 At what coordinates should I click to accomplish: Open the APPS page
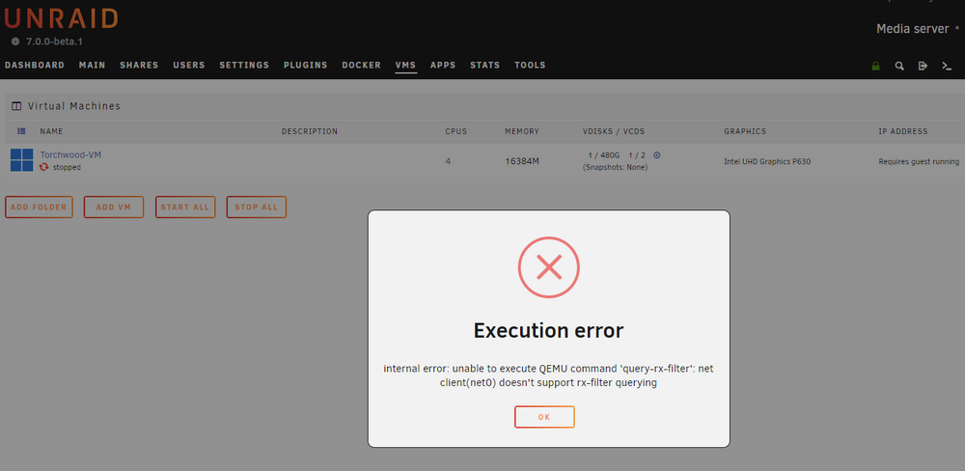443,66
